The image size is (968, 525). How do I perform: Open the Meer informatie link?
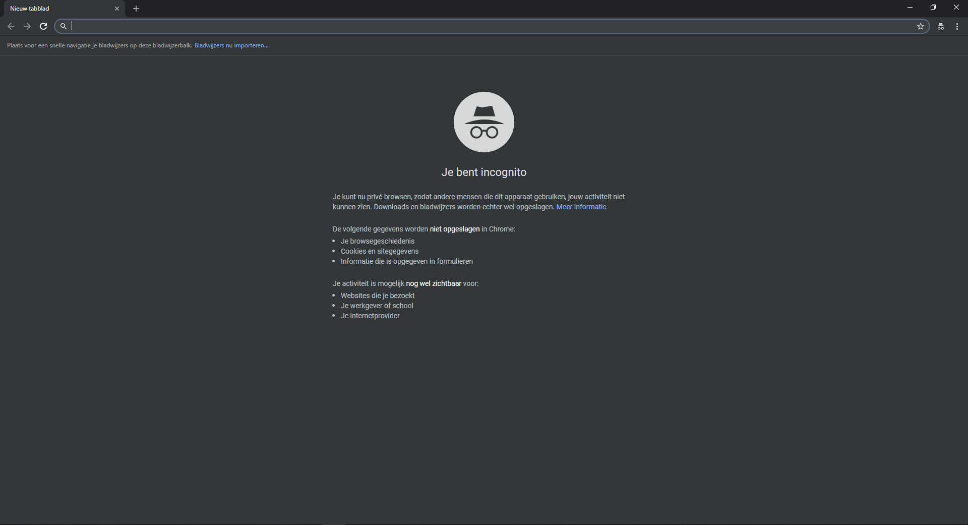point(581,207)
